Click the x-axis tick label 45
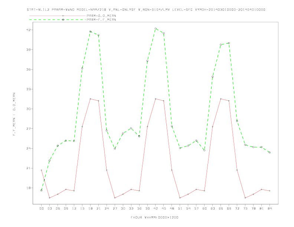Viewport: 294px width, 227px height. 164,208
